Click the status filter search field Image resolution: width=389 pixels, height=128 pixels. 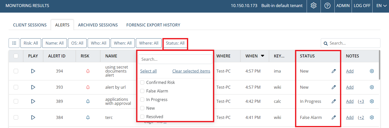[x=175, y=59]
